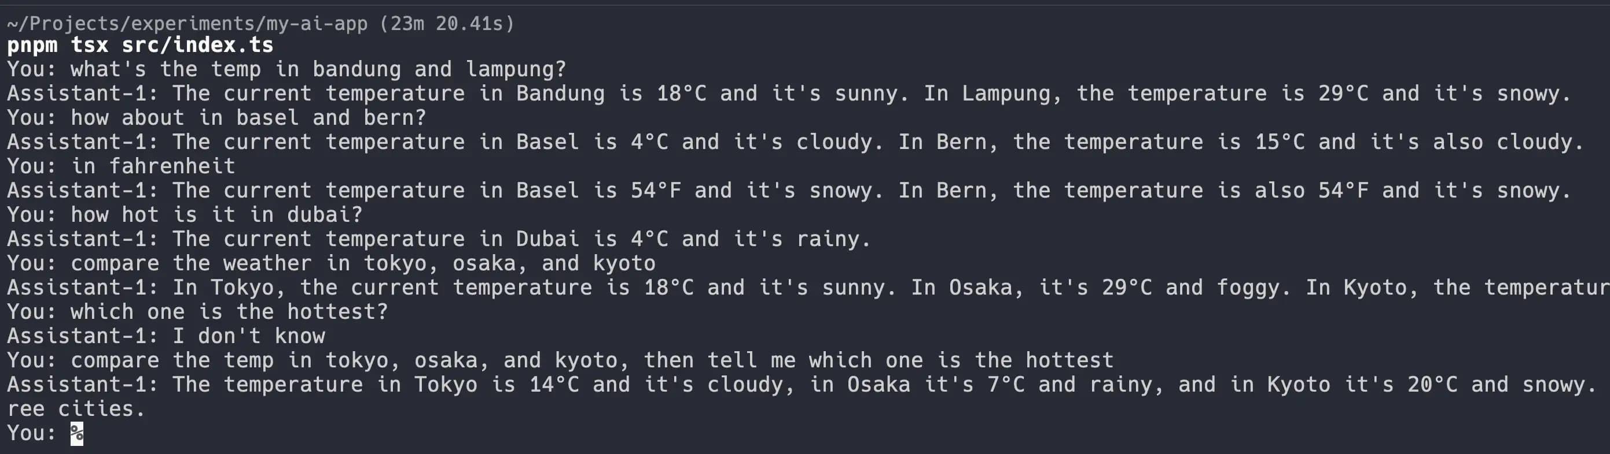Click the compare weather tokyo, osaka, kyoto line
The width and height of the screenshot is (1610, 454).
331,264
